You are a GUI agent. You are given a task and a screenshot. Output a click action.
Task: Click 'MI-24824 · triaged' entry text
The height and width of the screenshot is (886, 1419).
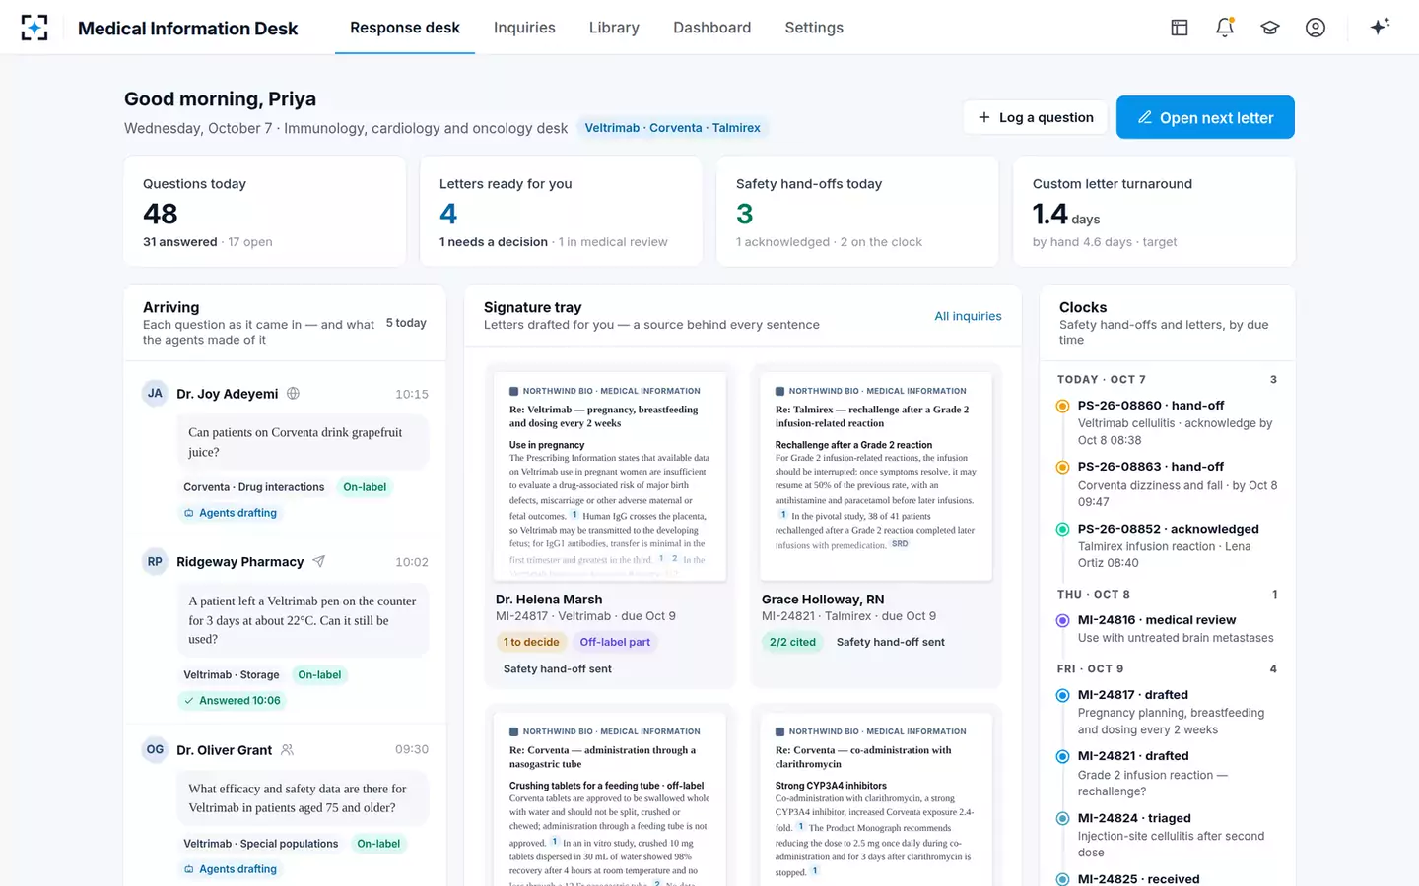click(x=1134, y=818)
